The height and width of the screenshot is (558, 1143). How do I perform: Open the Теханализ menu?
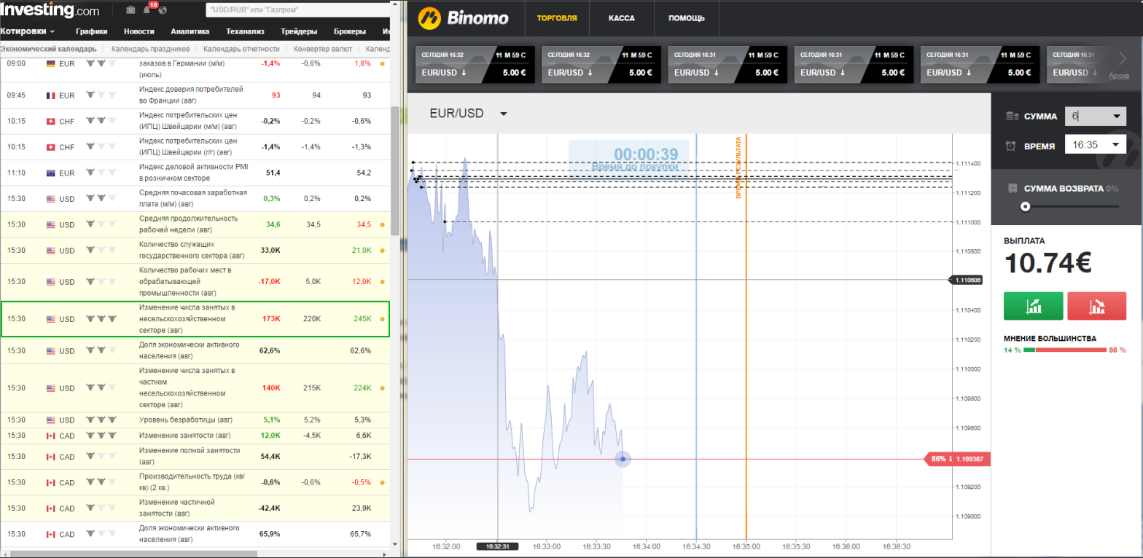(x=245, y=31)
